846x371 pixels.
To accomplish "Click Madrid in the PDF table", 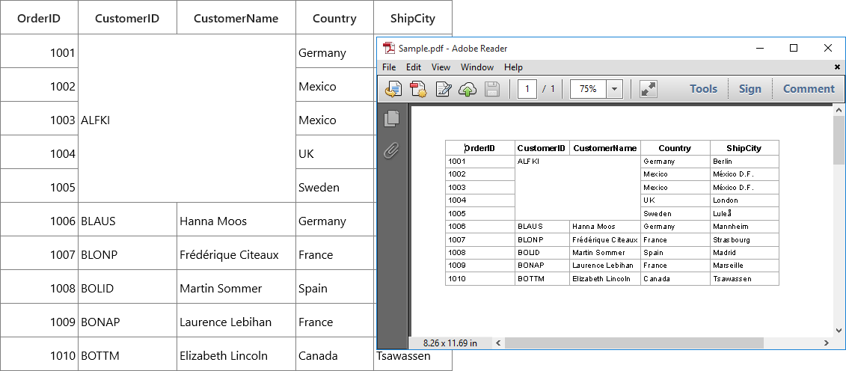I will click(x=724, y=252).
